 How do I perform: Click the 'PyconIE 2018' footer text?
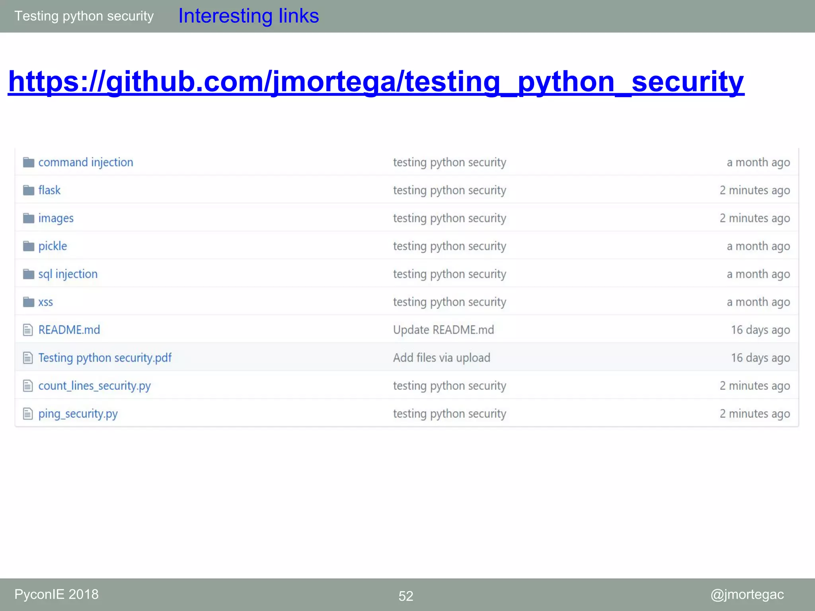57,594
